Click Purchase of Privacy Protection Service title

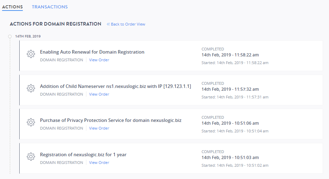tap(111, 120)
